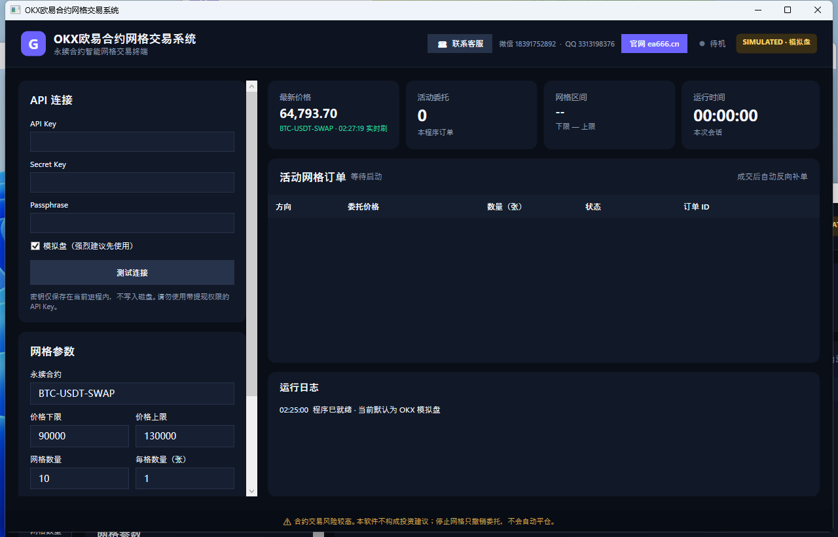Click the log entry 程序已就绪

coord(360,410)
